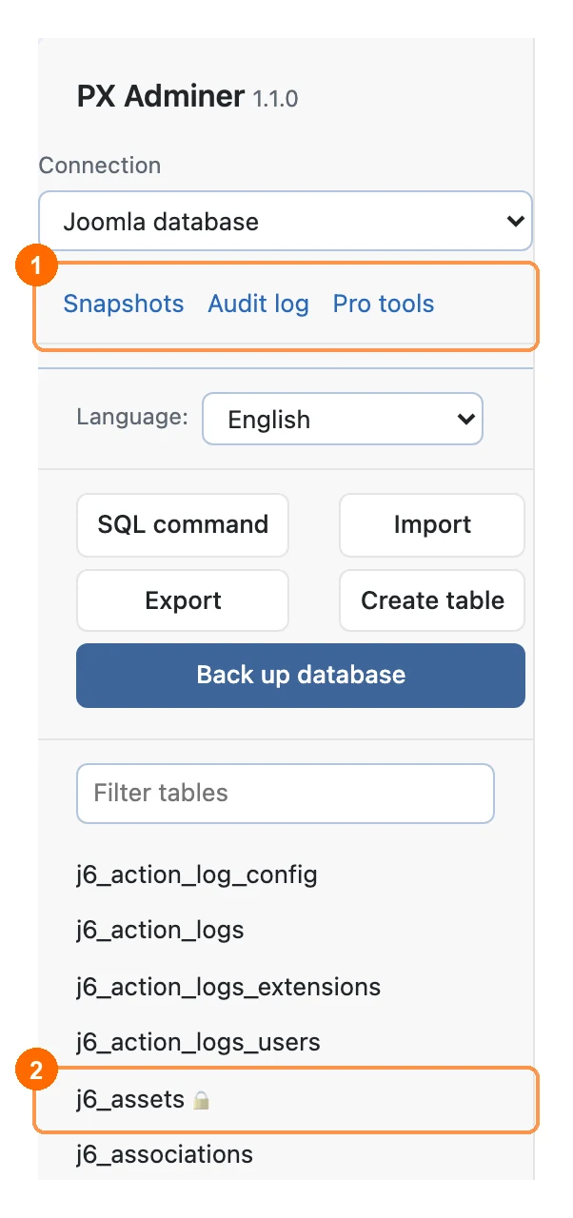Open the Snapshots link

click(123, 304)
